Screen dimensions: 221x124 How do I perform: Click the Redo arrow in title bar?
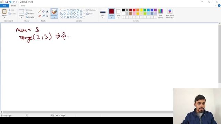(x=14, y=2)
